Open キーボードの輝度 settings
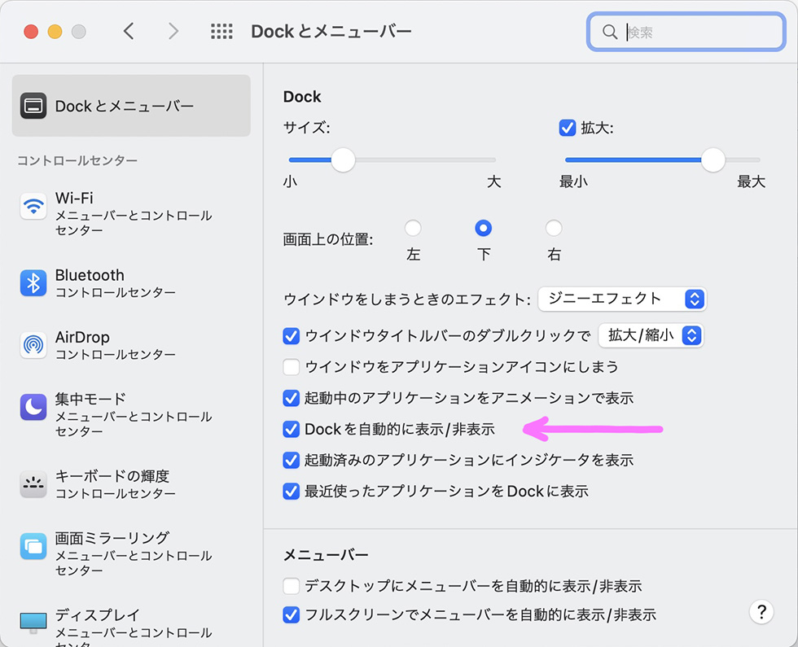The height and width of the screenshot is (647, 798). [33, 485]
